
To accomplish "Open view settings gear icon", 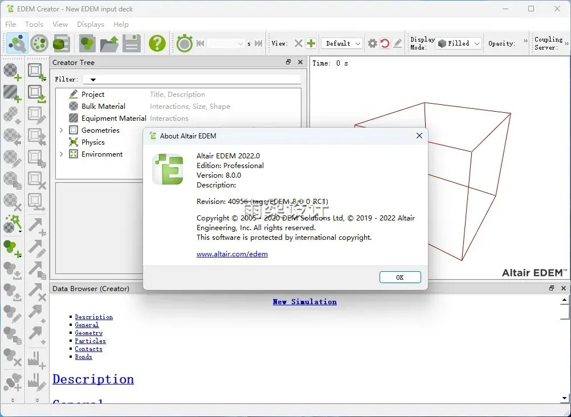I will 372,43.
